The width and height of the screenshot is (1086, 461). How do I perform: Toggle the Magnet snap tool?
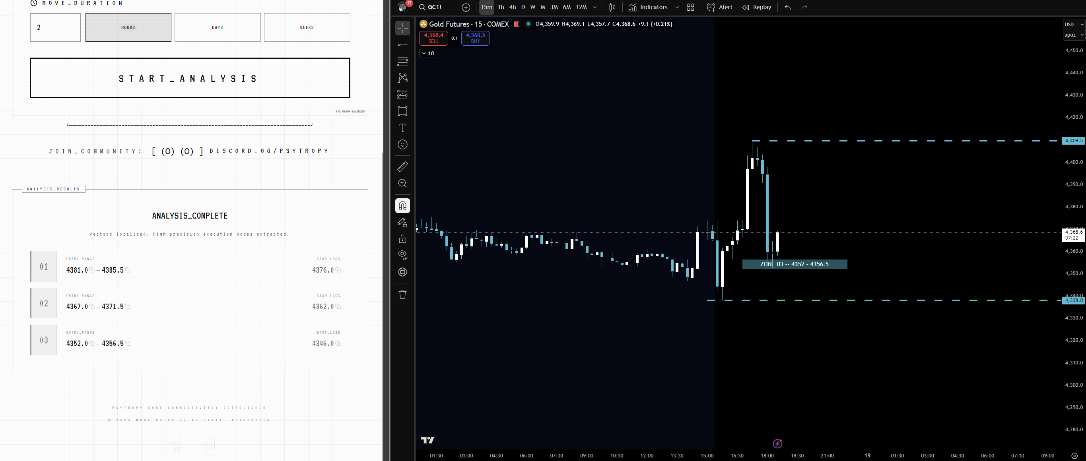point(402,205)
